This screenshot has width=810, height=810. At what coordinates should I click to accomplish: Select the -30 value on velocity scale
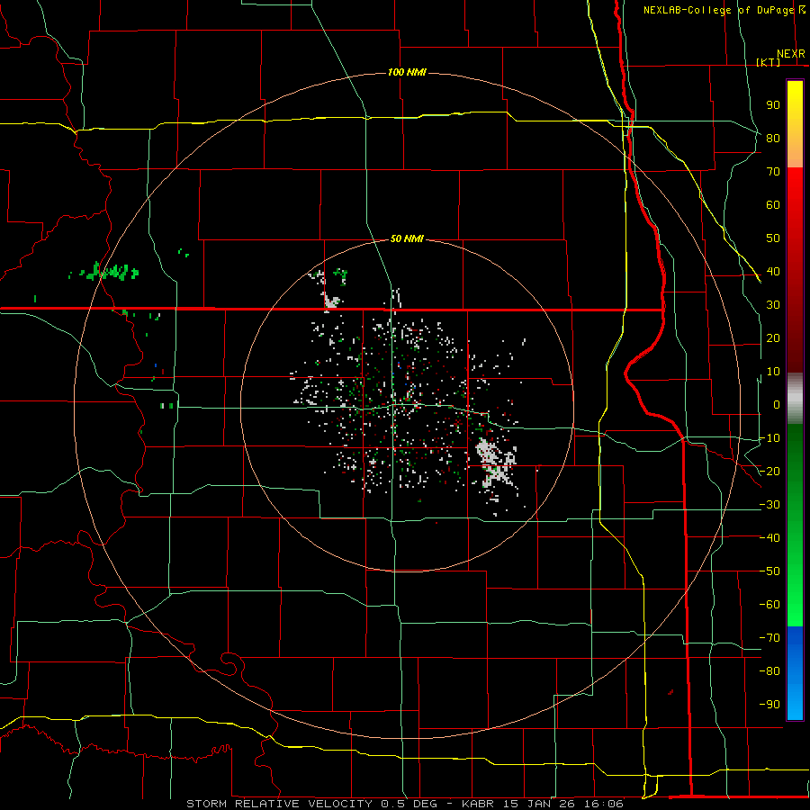[769, 505]
